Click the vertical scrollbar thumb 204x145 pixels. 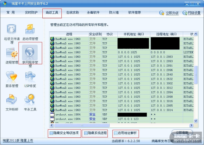point(196,75)
